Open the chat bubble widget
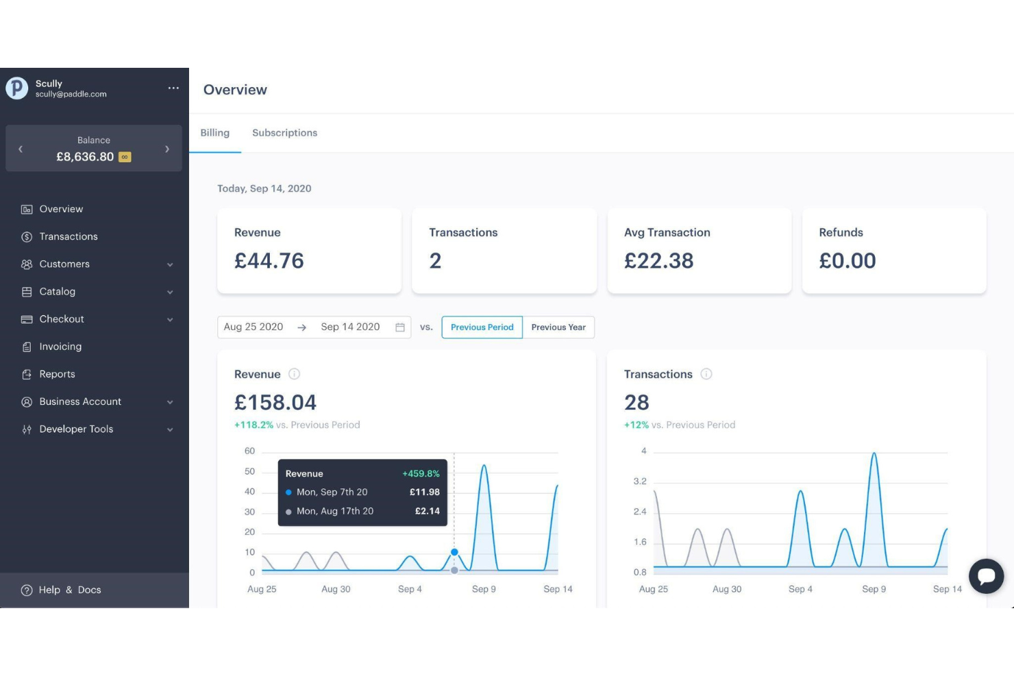 point(987,576)
